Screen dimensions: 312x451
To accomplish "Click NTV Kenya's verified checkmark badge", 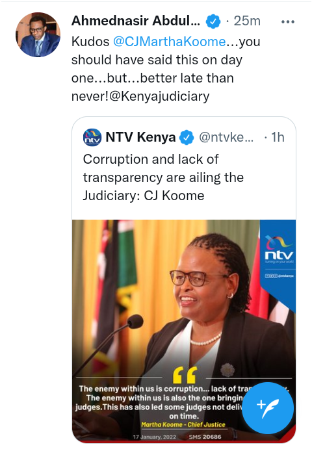I will [187, 138].
